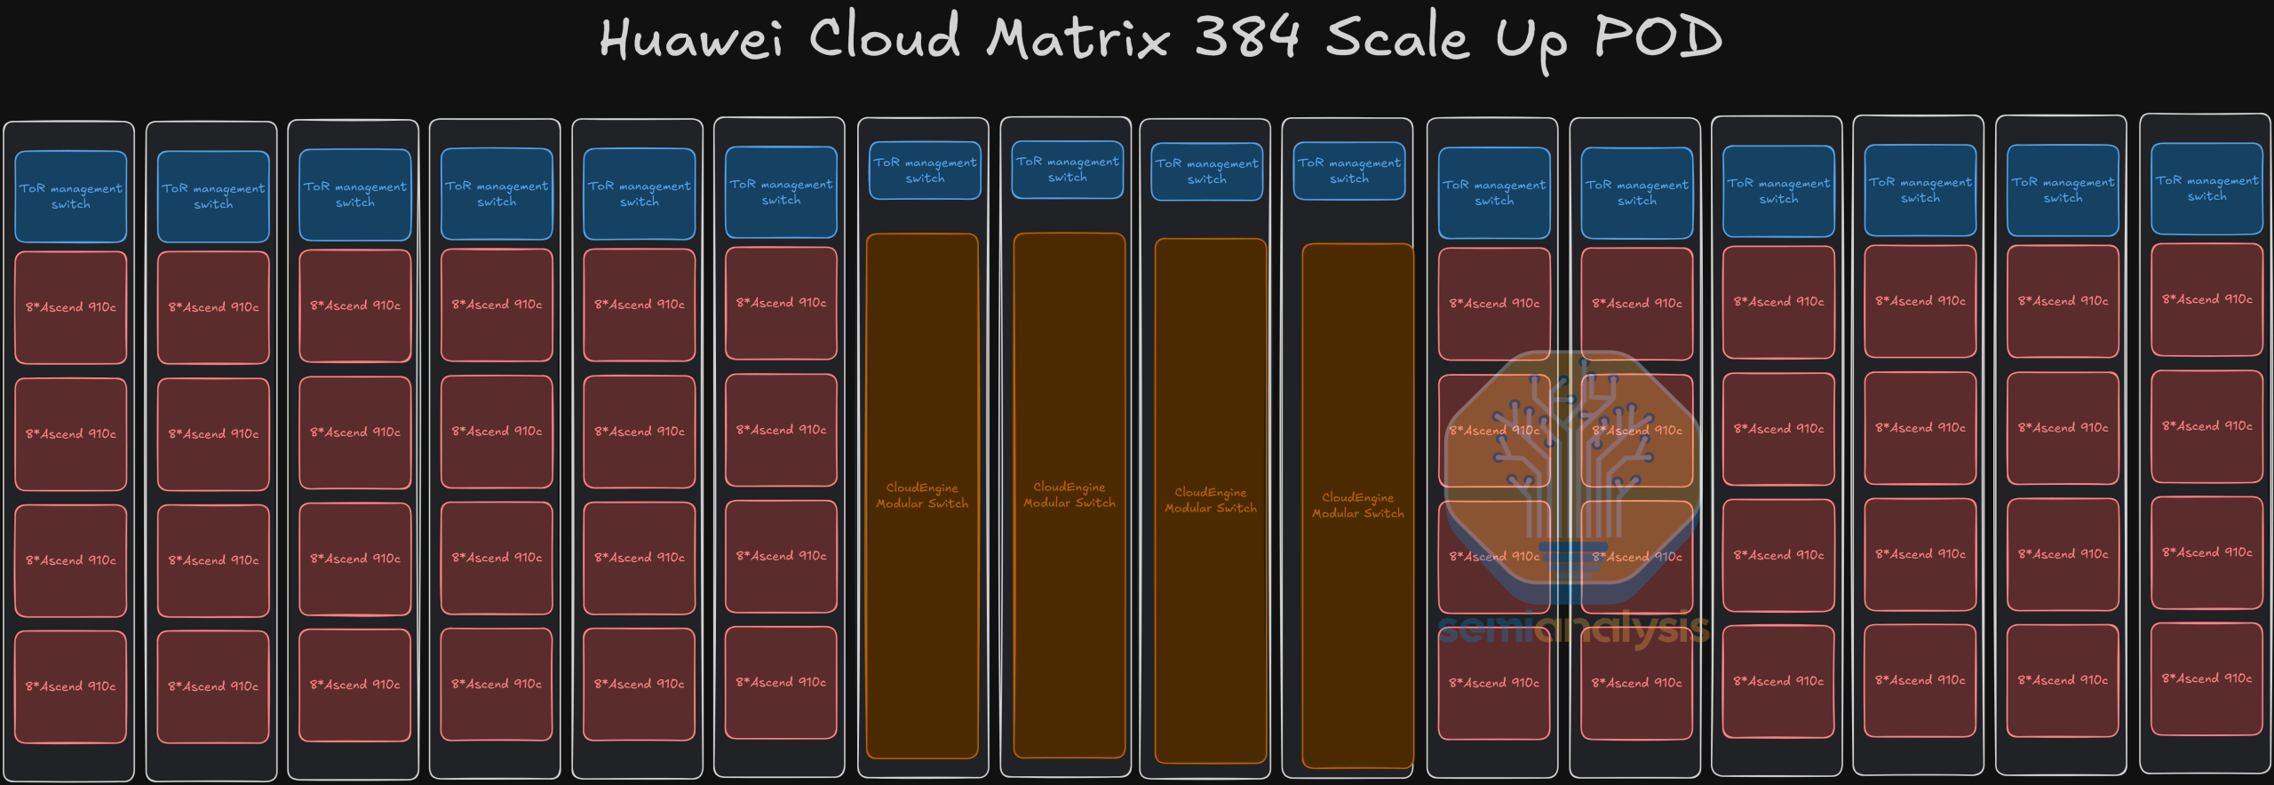Viewport: 2274px width, 785px height.
Task: Select bottom 8*Ascend 910c box in leftmost rack
Action: [x=71, y=686]
